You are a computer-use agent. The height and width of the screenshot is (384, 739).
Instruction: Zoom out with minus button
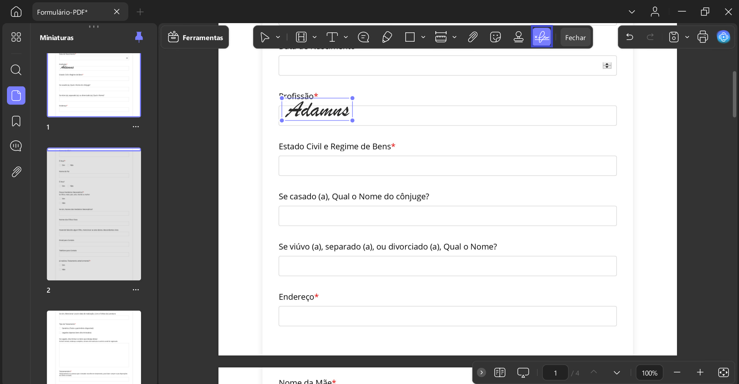tap(677, 372)
